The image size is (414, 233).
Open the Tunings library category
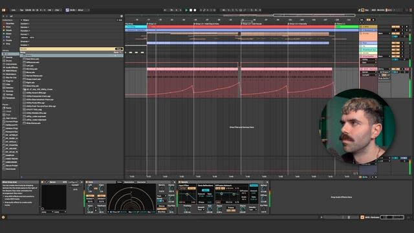9,94
